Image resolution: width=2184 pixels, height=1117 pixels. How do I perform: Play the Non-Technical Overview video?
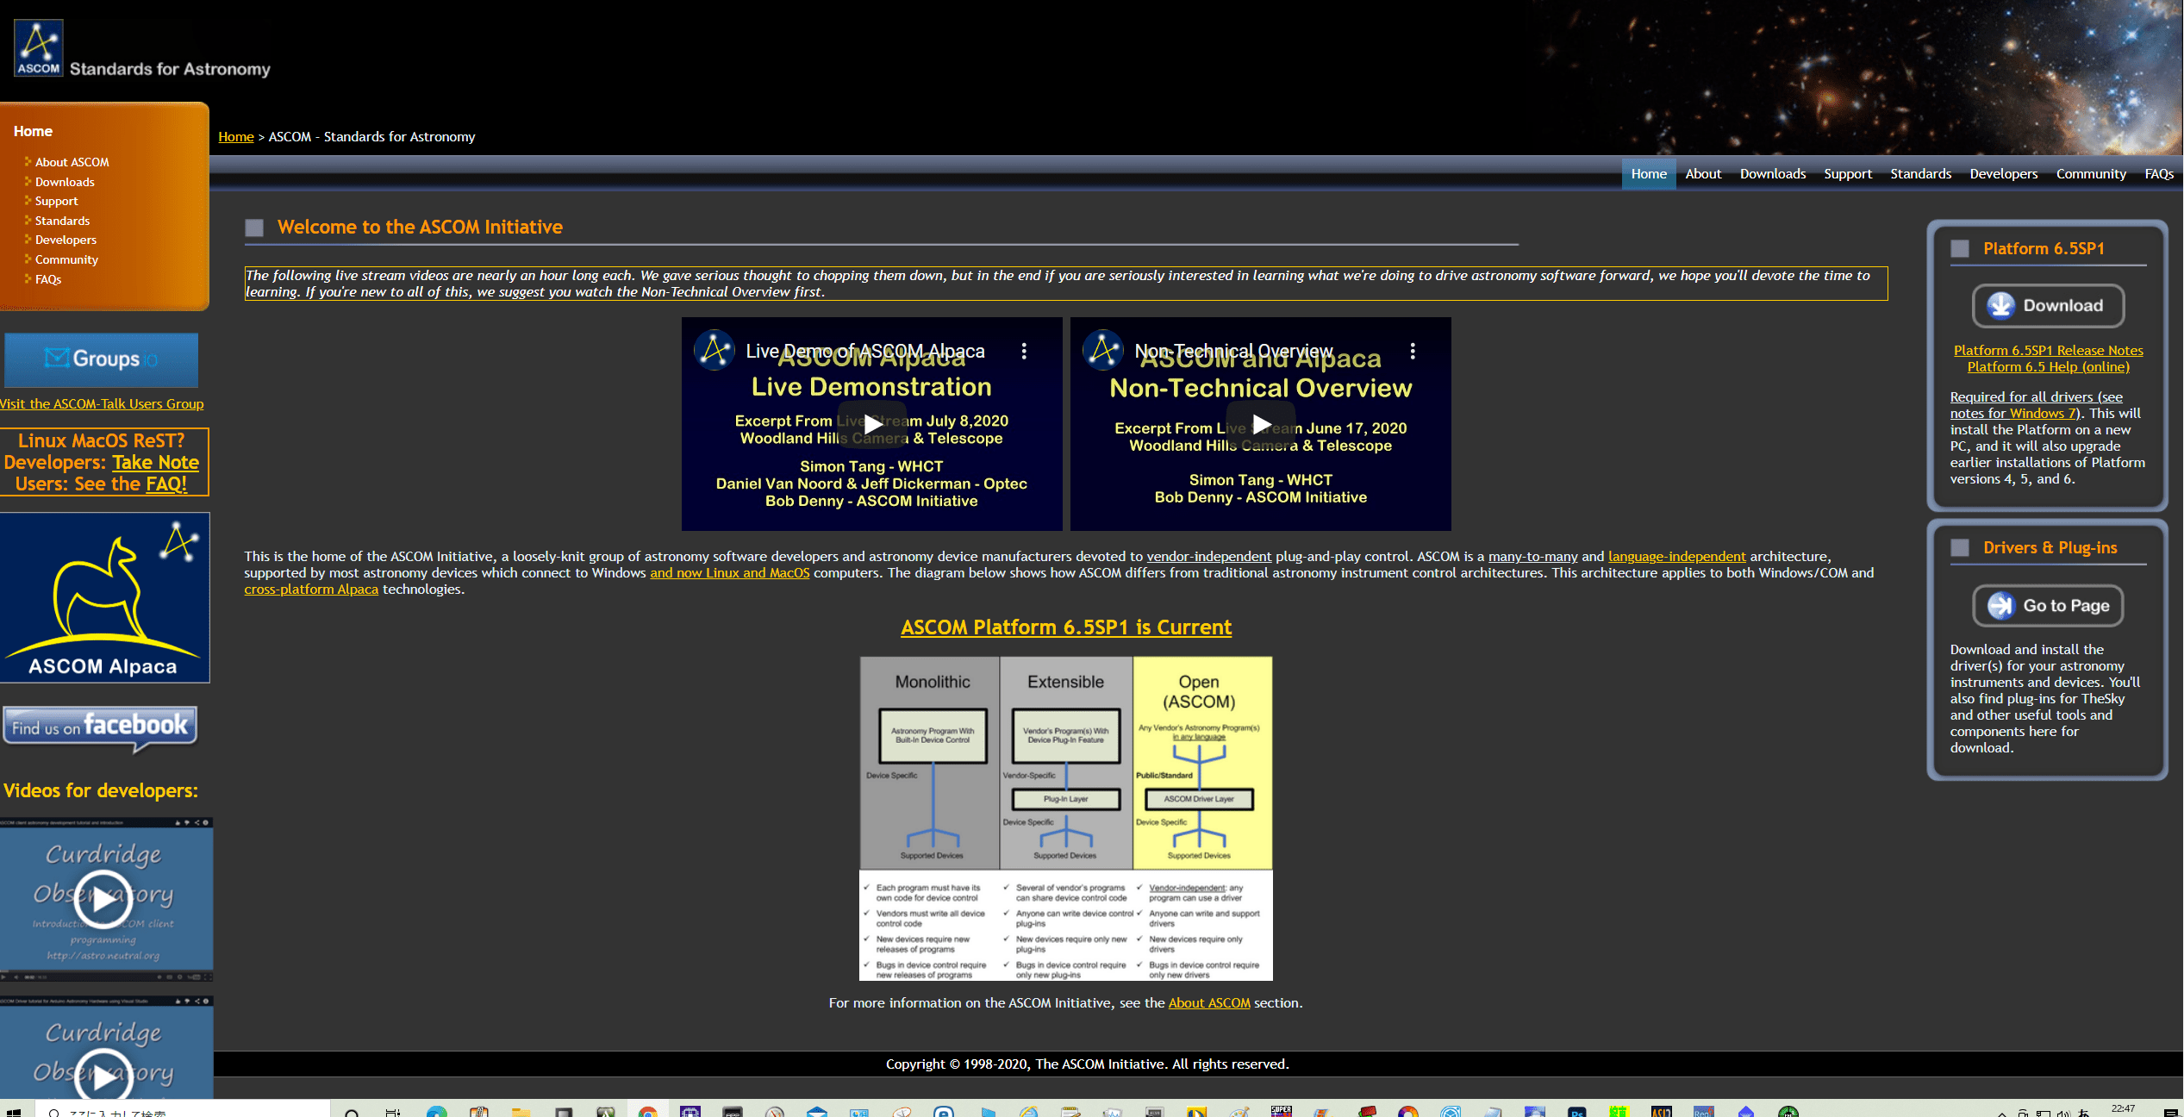pyautogui.click(x=1261, y=424)
